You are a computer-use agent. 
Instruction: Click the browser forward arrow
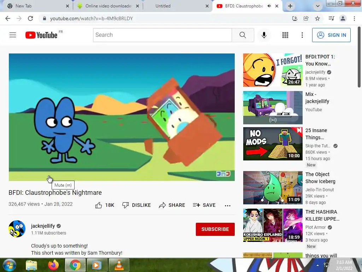tap(19, 18)
